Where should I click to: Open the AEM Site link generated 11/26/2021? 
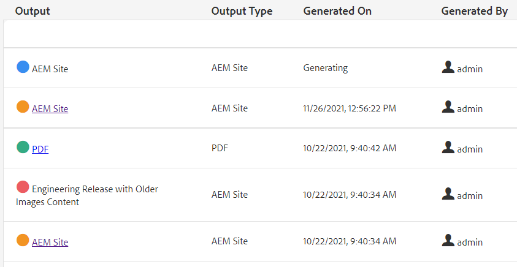tap(50, 109)
